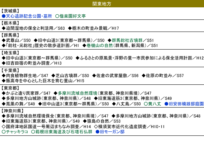Image resolution: width=204 pixels, height=145 pixels.
Task: Open the 箱根旧東海道及び石塔石仏群 link
Action: coord(64,132)
